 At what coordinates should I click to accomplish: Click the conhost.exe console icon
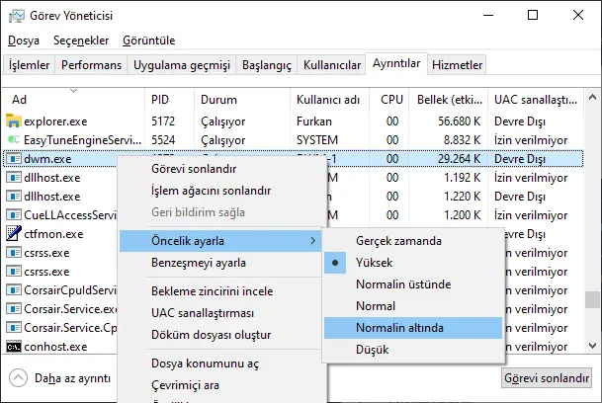pos(14,347)
